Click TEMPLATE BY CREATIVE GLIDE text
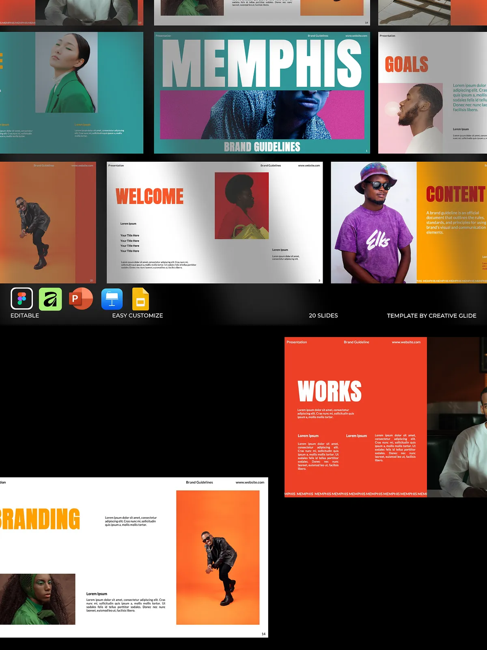The image size is (487, 650). (431, 316)
